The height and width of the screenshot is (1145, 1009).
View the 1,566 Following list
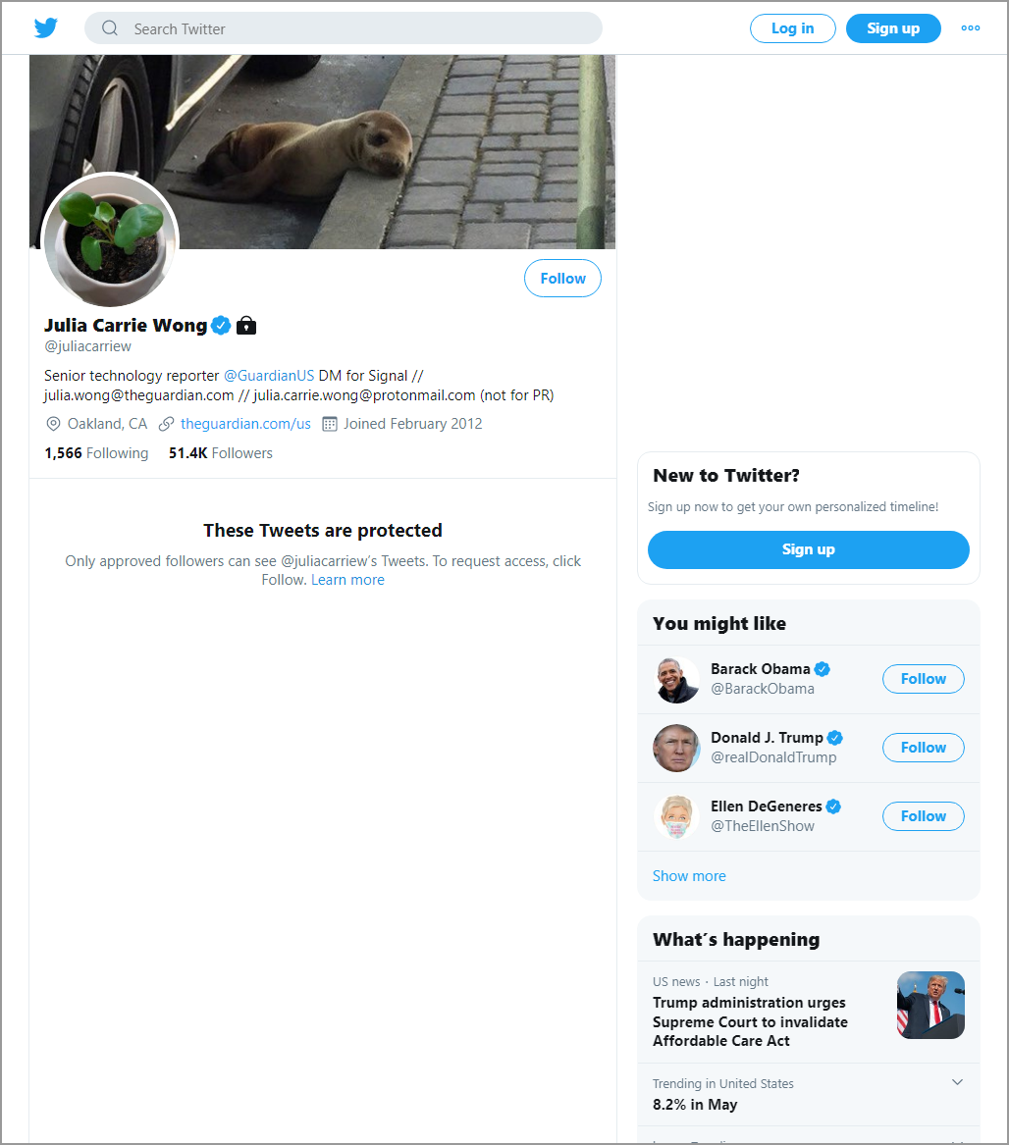(96, 453)
